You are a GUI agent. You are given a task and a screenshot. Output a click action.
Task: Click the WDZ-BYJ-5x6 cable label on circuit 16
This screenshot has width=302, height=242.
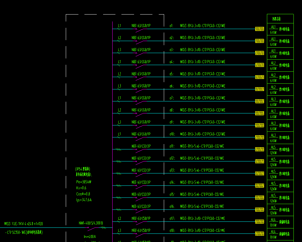tap(202, 206)
